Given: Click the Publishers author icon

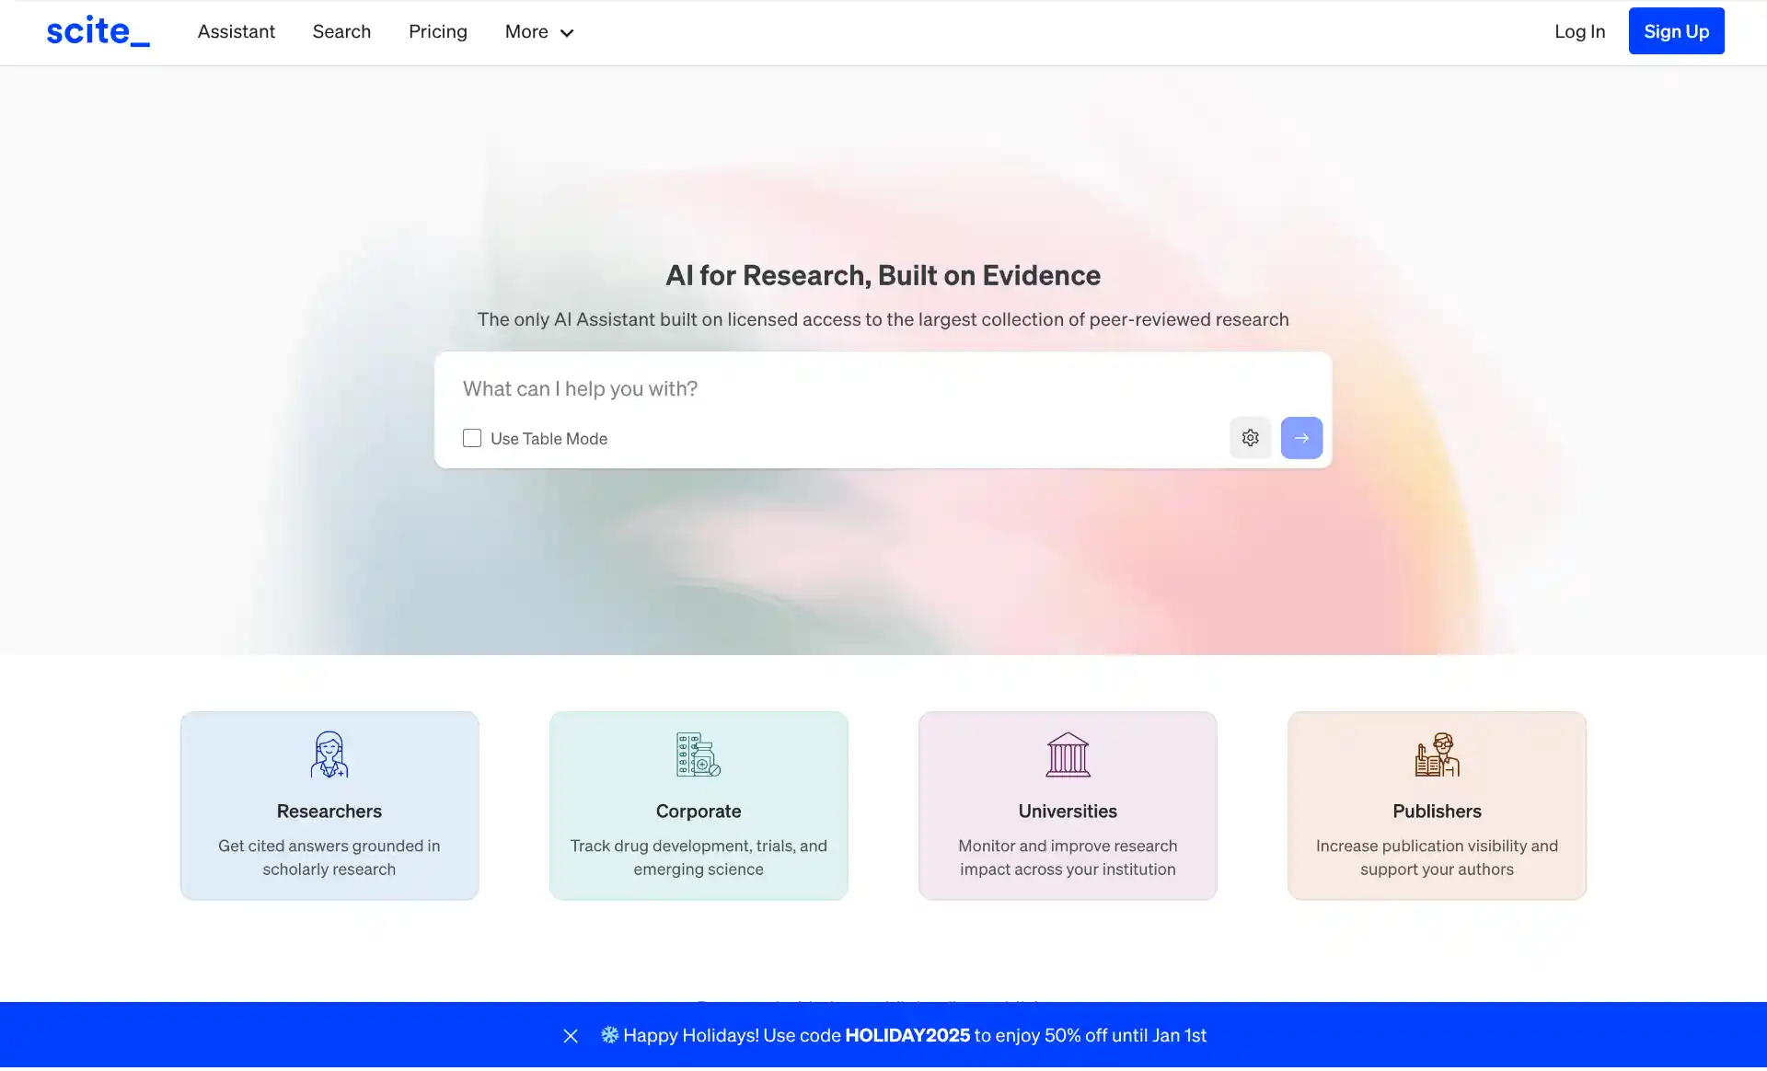Looking at the screenshot, I should click(1437, 754).
